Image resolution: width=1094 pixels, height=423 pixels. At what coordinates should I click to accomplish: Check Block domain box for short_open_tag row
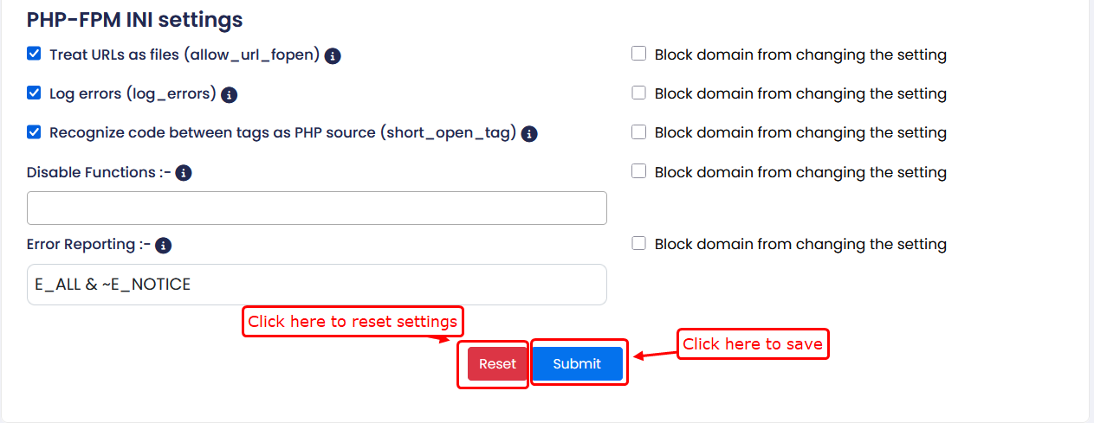point(639,132)
